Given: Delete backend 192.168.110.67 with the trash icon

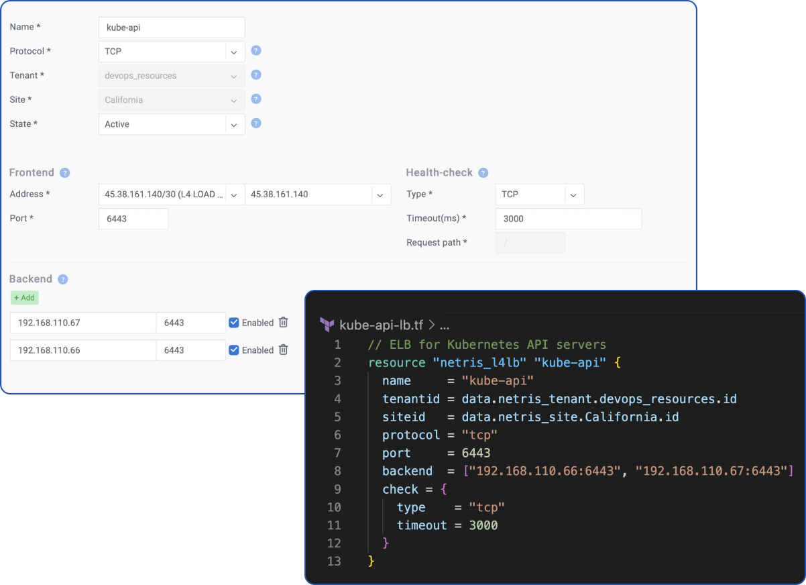Looking at the screenshot, I should (284, 322).
